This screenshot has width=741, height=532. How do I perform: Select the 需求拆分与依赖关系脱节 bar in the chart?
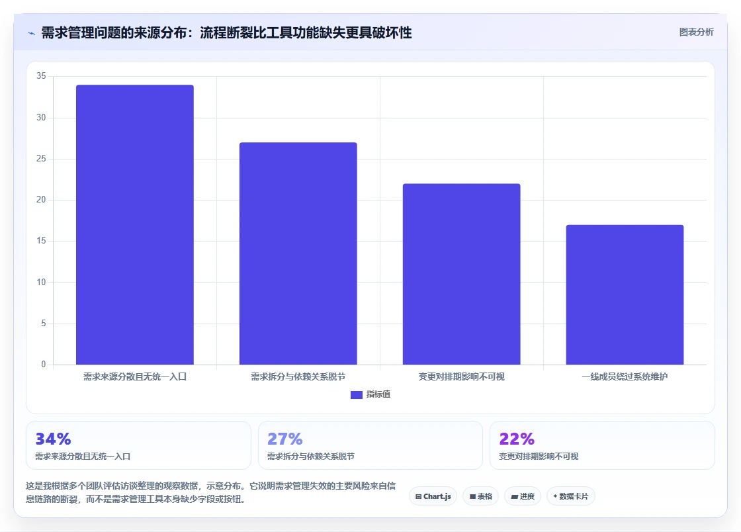point(298,253)
